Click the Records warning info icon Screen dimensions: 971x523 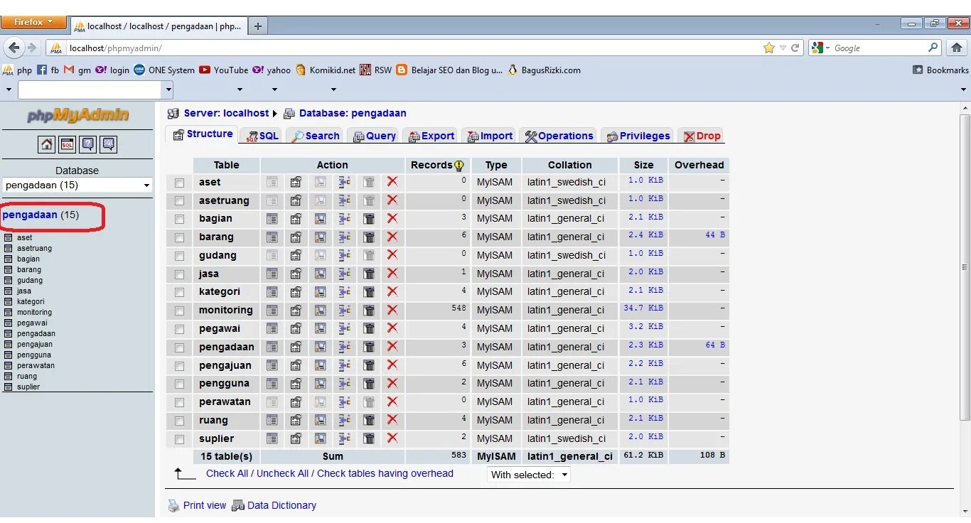[459, 166]
